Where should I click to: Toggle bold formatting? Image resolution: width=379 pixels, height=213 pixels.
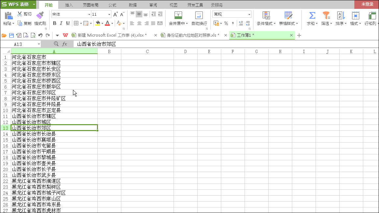pos(55,23)
